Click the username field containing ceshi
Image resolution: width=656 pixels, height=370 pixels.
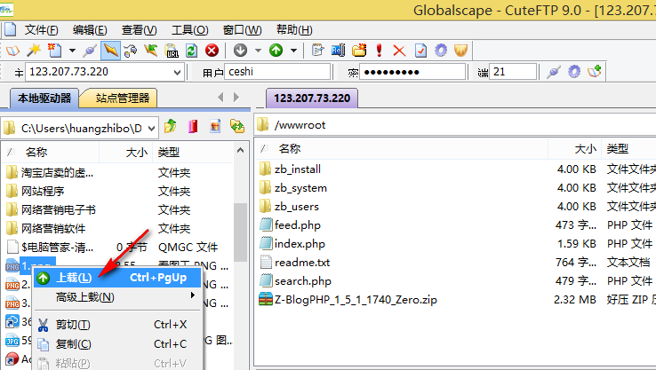pos(277,73)
